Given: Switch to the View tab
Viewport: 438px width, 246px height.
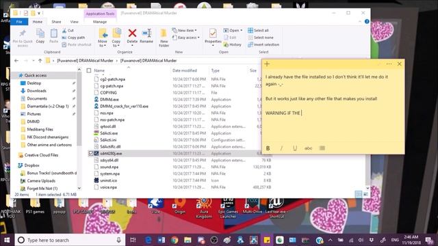Looking at the screenshot, I should tap(74, 21).
